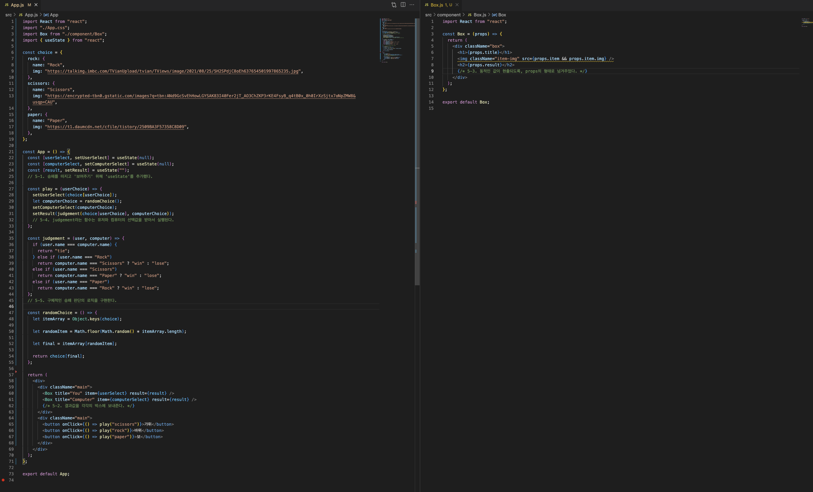Click the play("paper") button line
This screenshot has height=492, width=813.
point(103,437)
